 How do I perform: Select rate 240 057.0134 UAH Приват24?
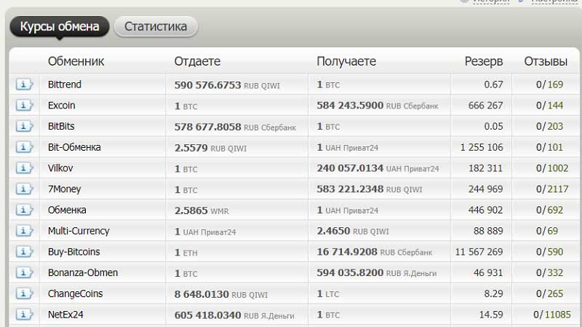pyautogui.click(x=378, y=168)
